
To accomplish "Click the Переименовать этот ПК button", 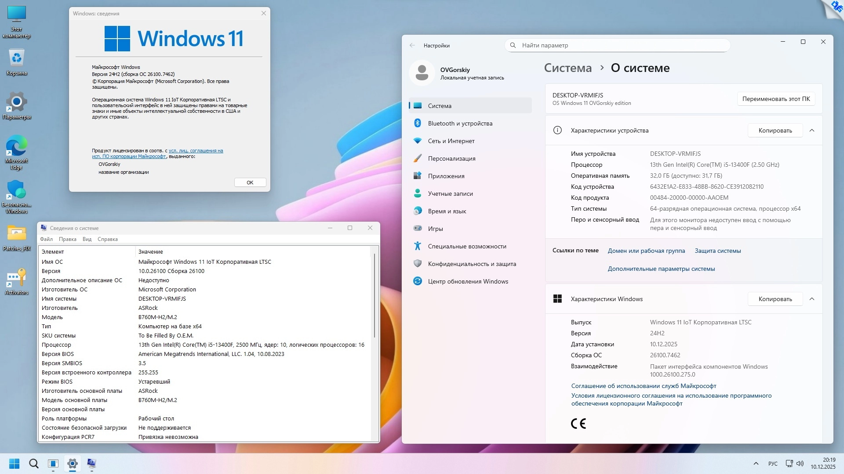I will [776, 99].
